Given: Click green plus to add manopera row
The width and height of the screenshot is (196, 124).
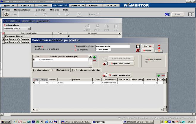Looking at the screenshot, I should (x=159, y=76).
